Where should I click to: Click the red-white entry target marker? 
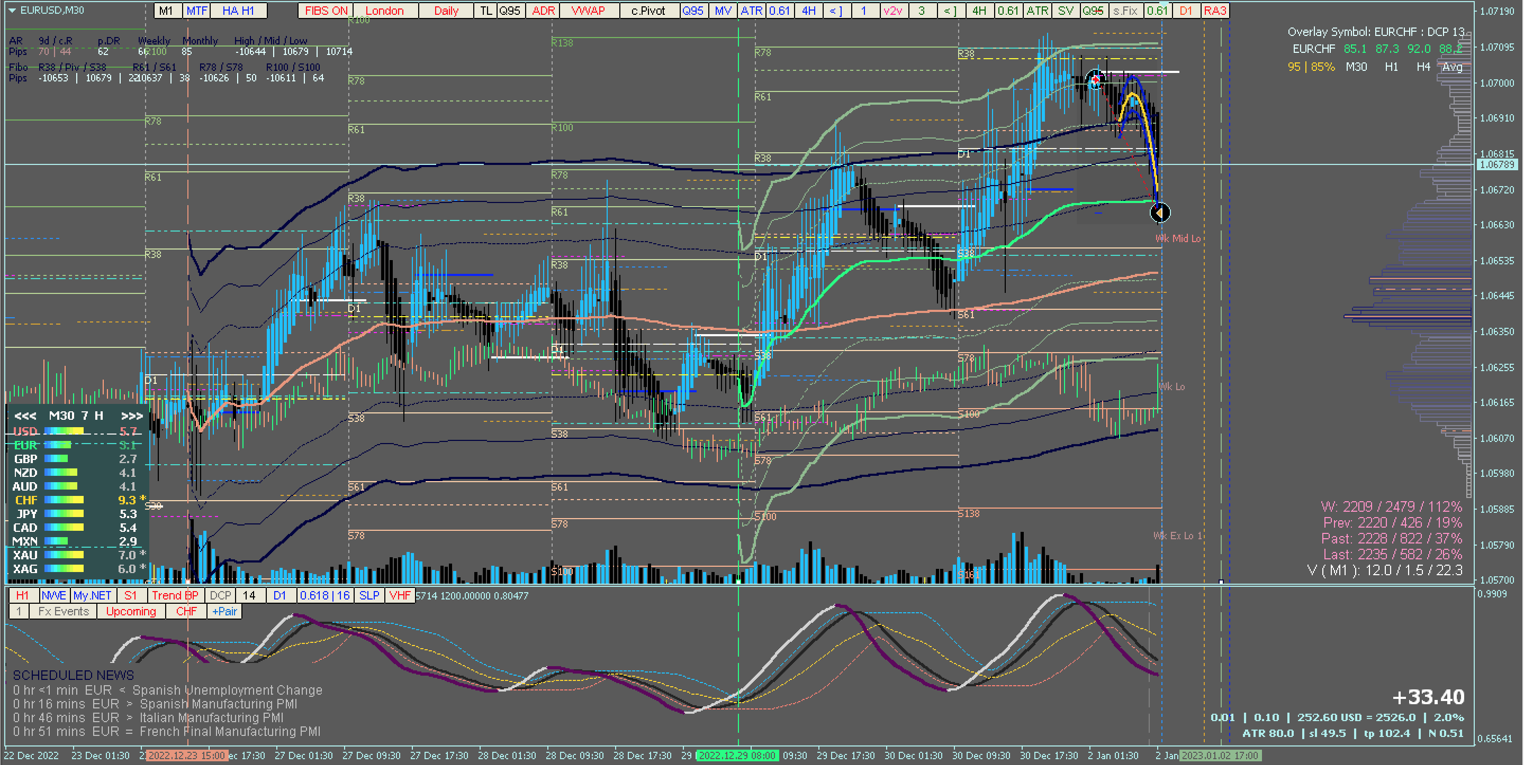coord(1095,79)
